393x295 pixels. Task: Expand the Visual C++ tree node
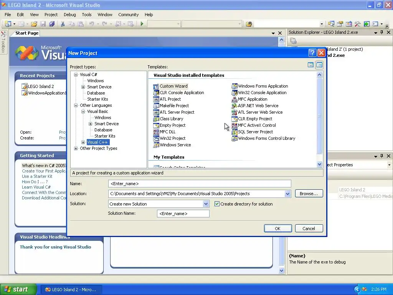(x=83, y=142)
